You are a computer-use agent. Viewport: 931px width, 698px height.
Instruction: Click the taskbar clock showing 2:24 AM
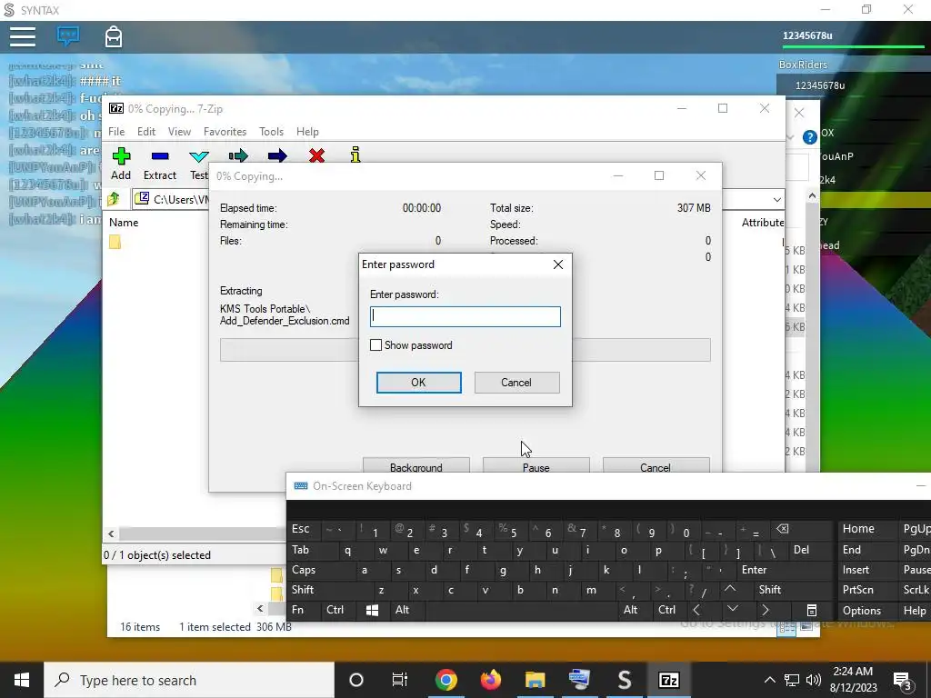[x=854, y=680]
